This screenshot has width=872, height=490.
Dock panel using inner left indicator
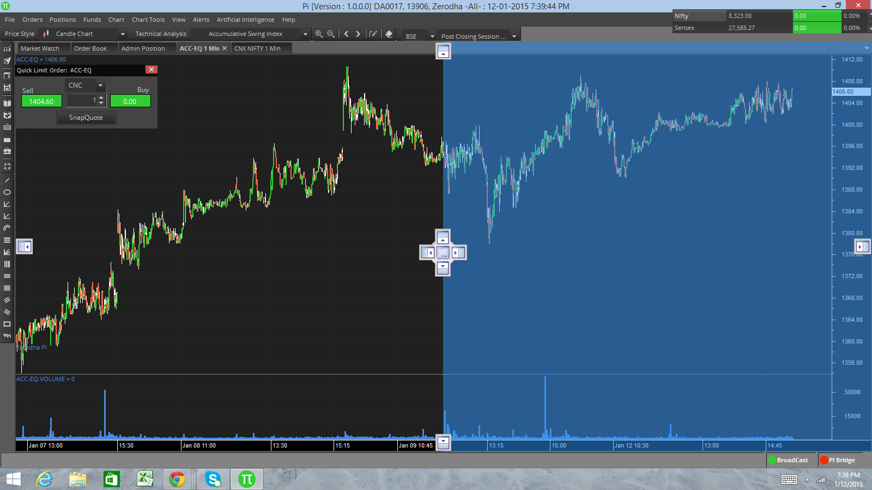(x=428, y=253)
